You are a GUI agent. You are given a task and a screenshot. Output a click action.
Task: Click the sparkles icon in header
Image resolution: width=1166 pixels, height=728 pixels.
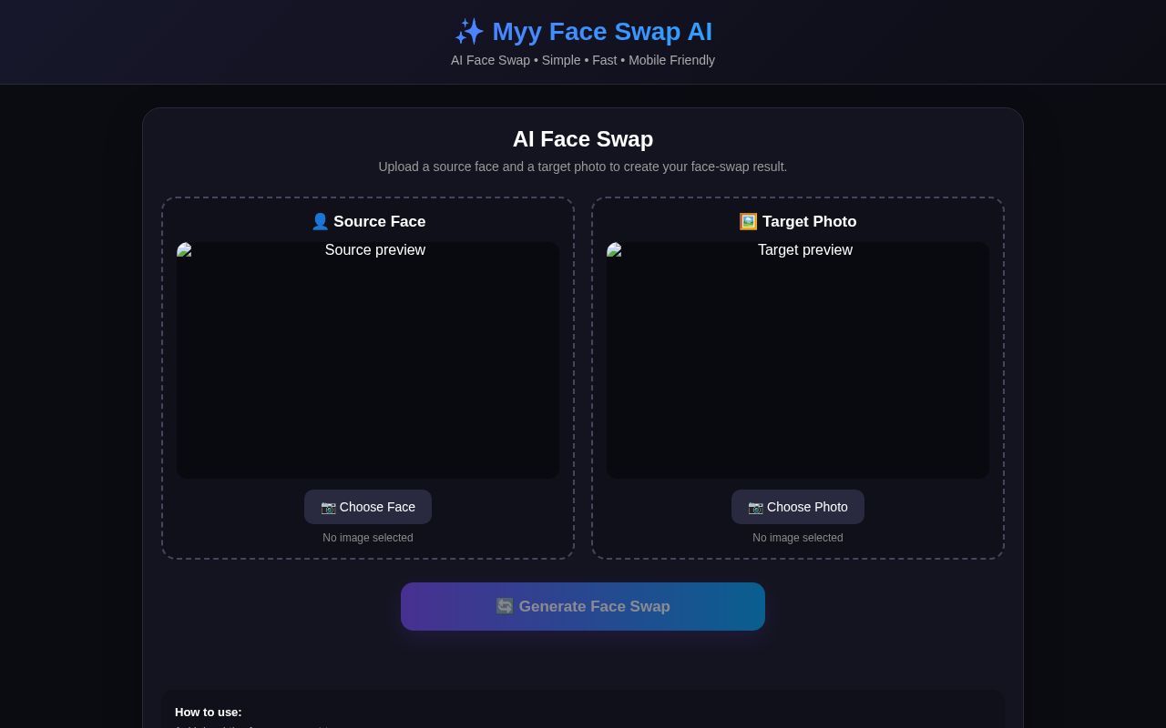point(469,32)
